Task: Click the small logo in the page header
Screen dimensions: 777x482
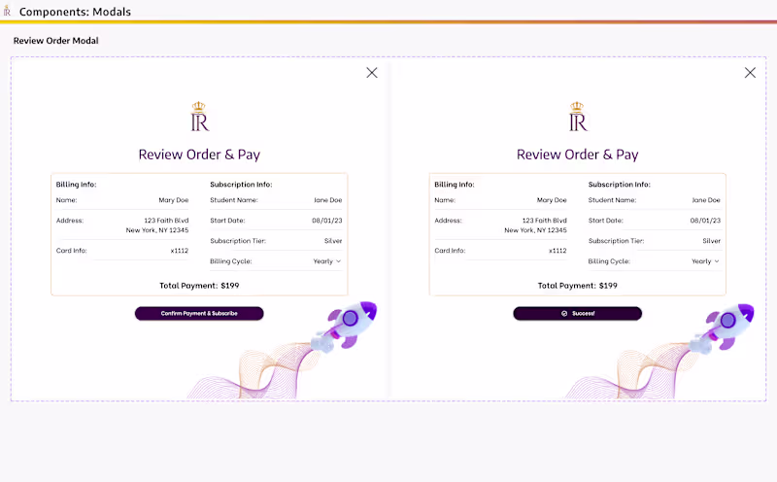Action: pos(7,11)
